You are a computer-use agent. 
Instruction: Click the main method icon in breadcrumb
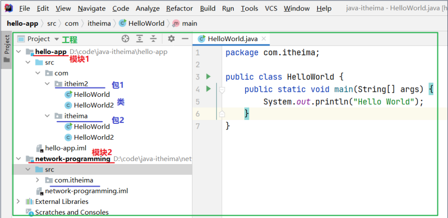(176, 23)
